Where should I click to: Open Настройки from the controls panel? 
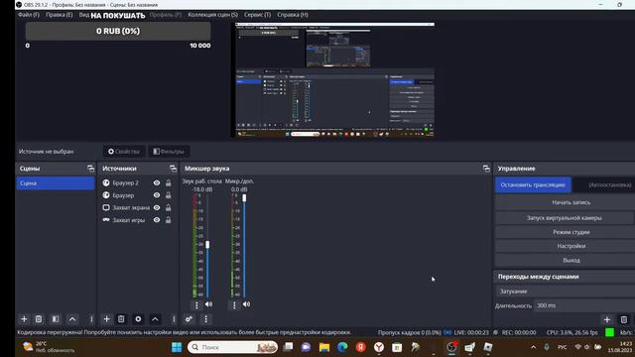point(565,246)
